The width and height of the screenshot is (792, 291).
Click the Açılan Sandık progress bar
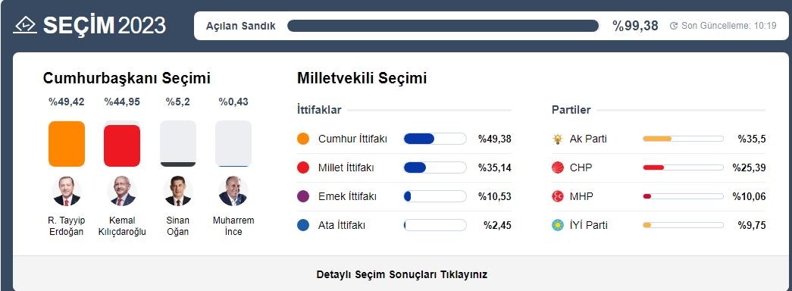(x=443, y=26)
